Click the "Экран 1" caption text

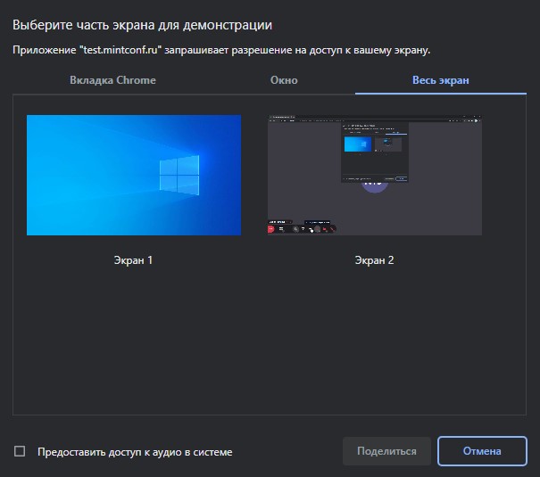pyautogui.click(x=134, y=260)
